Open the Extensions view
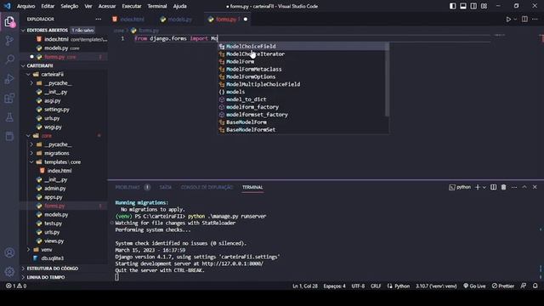Image resolution: width=544 pixels, height=306 pixels. [9, 99]
